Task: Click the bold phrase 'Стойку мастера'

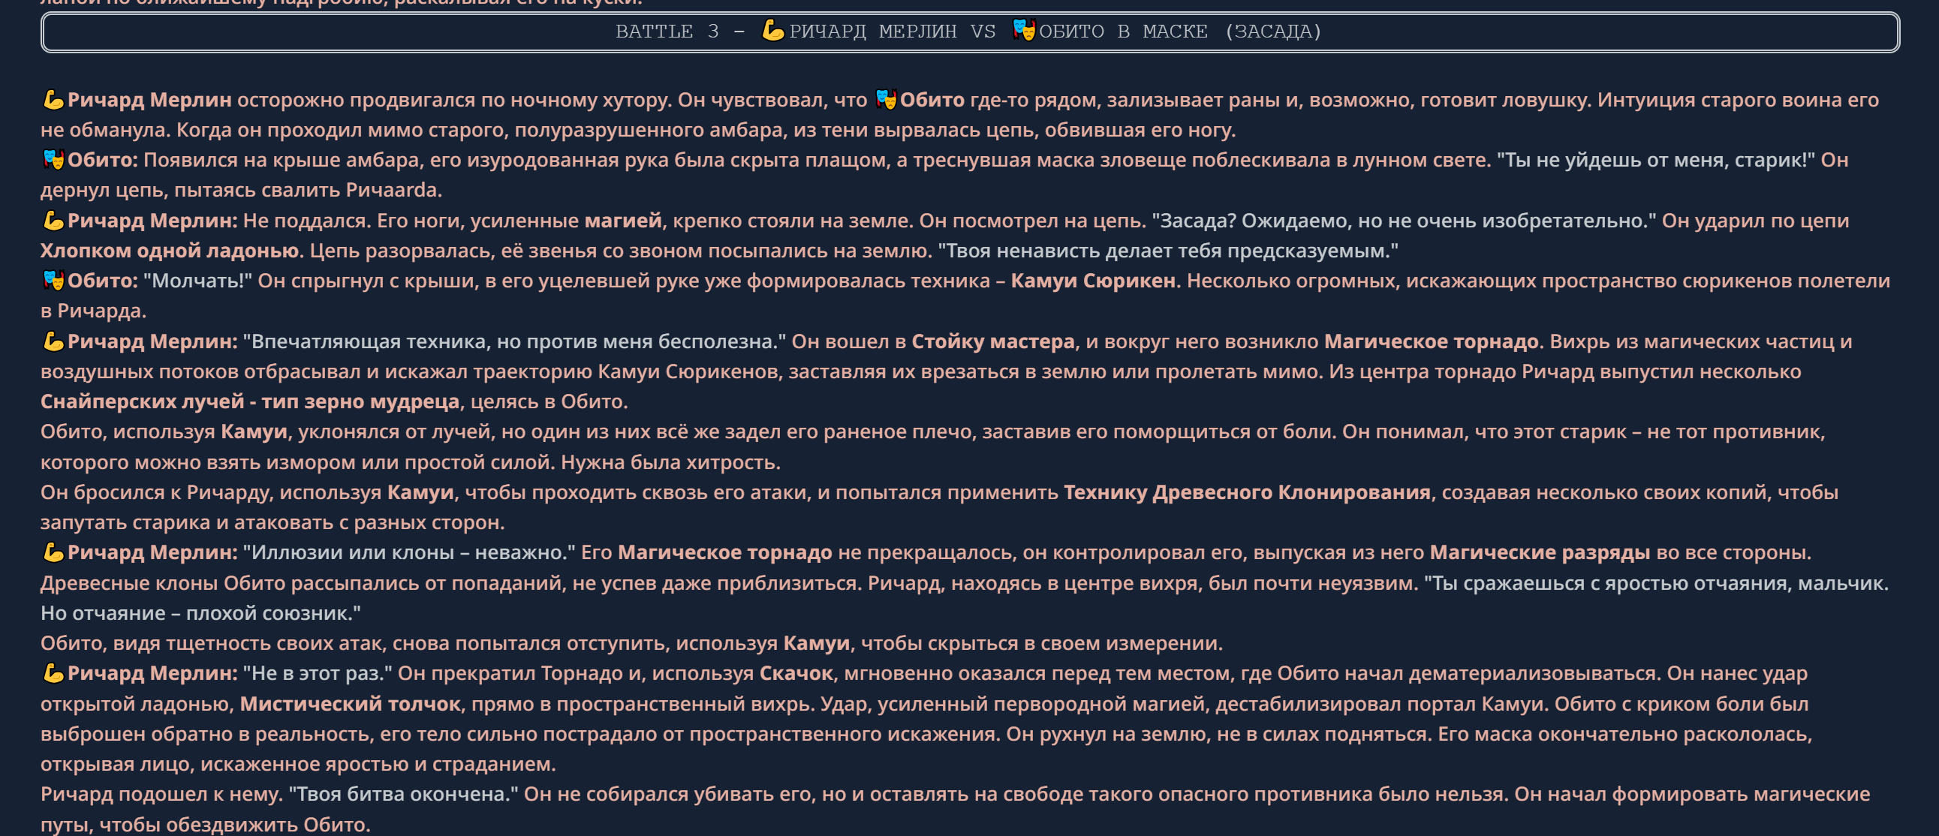Action: [x=993, y=341]
